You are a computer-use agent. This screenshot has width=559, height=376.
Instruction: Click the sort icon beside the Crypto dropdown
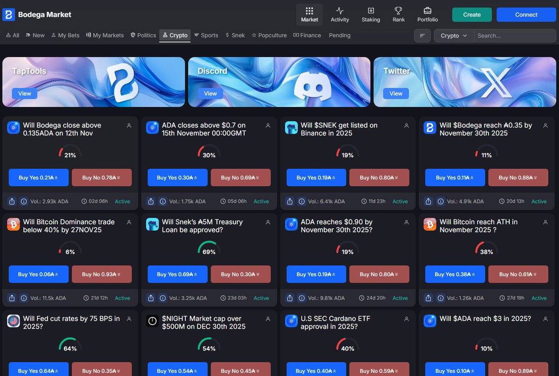[x=423, y=35]
